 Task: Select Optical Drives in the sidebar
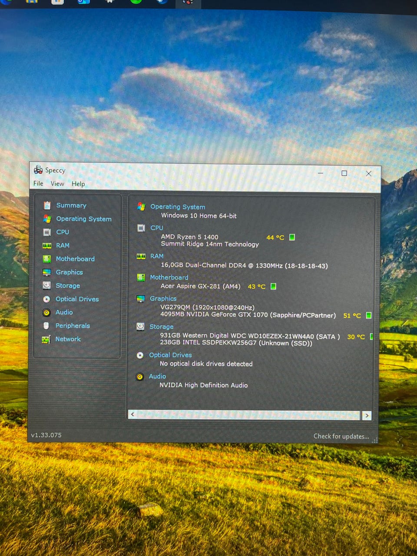click(x=77, y=299)
